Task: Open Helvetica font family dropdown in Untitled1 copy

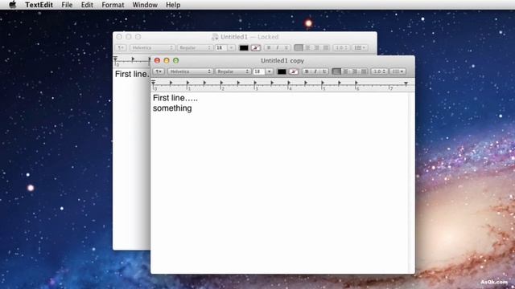Action: (x=190, y=71)
